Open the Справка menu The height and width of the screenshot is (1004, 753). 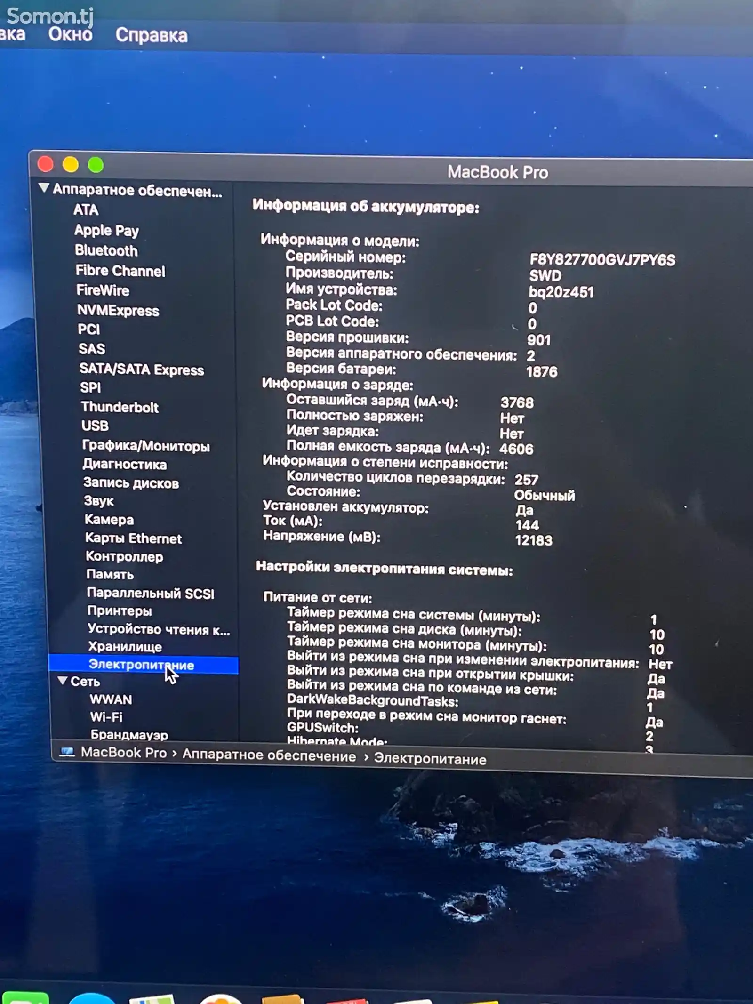[152, 35]
